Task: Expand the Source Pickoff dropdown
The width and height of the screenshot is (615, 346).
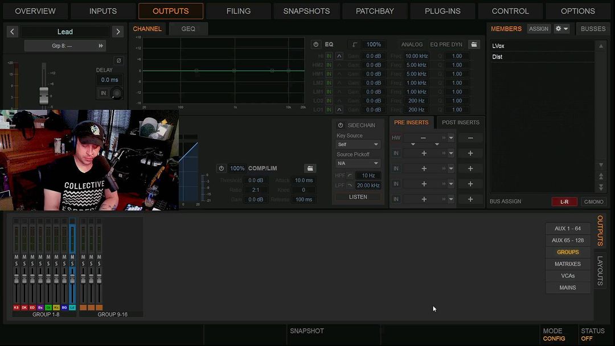Action: pyautogui.click(x=358, y=163)
